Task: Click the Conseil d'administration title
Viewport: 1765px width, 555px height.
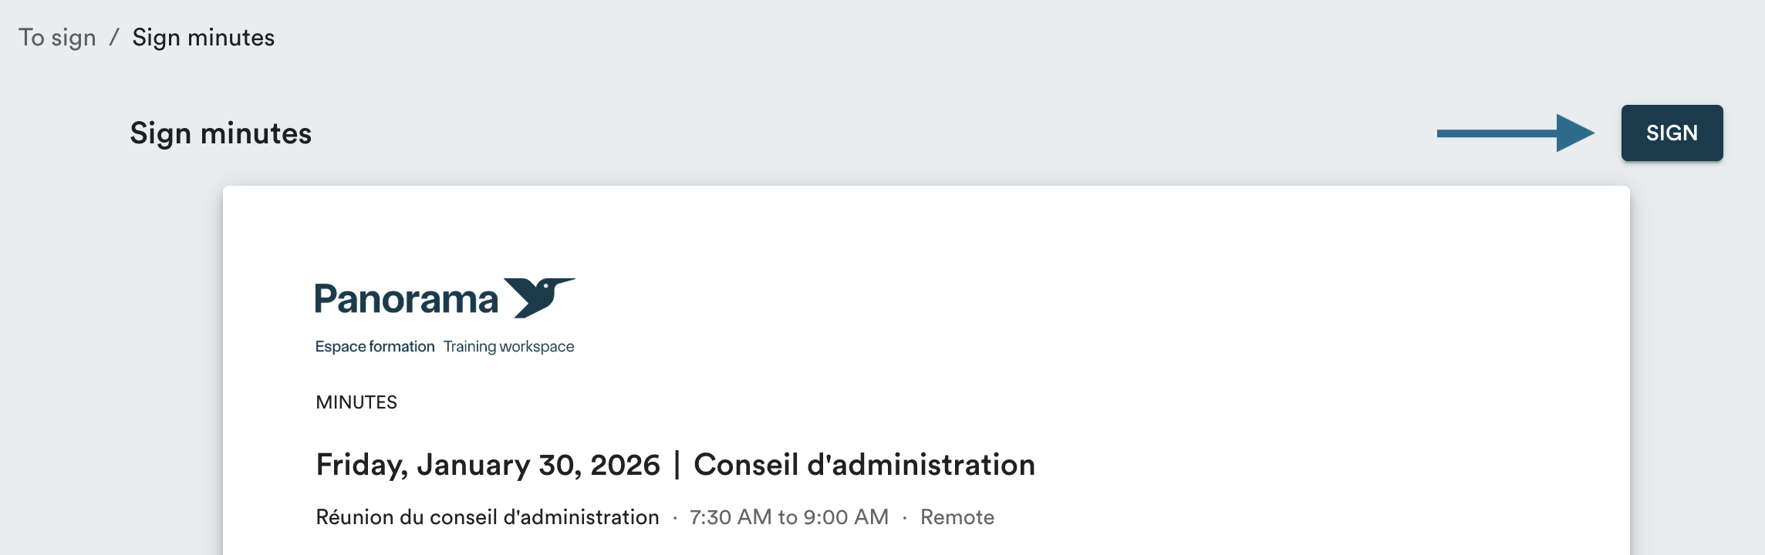Action: [864, 465]
